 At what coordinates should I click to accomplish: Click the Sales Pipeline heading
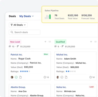click(x=52, y=11)
